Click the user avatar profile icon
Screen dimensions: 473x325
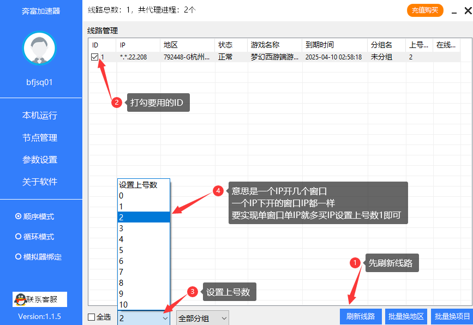(x=39, y=48)
